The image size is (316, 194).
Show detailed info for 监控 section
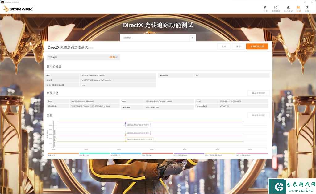tap(258, 115)
